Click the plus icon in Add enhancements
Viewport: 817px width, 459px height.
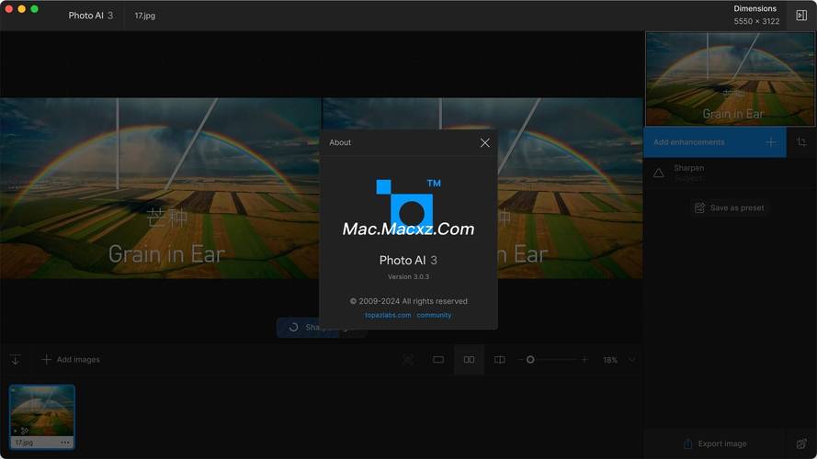pyautogui.click(x=770, y=142)
